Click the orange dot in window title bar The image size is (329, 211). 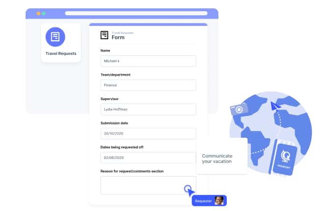click(x=38, y=13)
